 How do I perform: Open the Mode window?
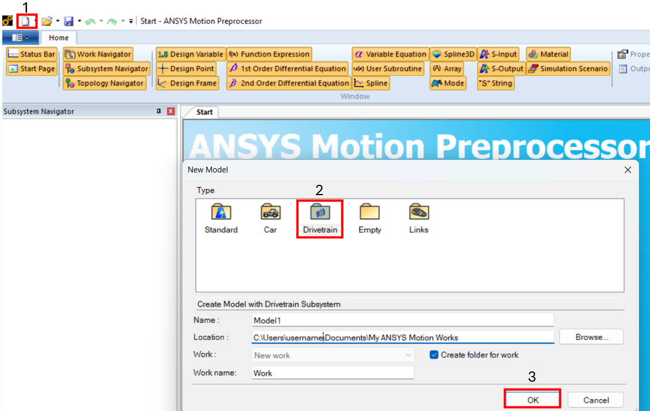pyautogui.click(x=448, y=83)
